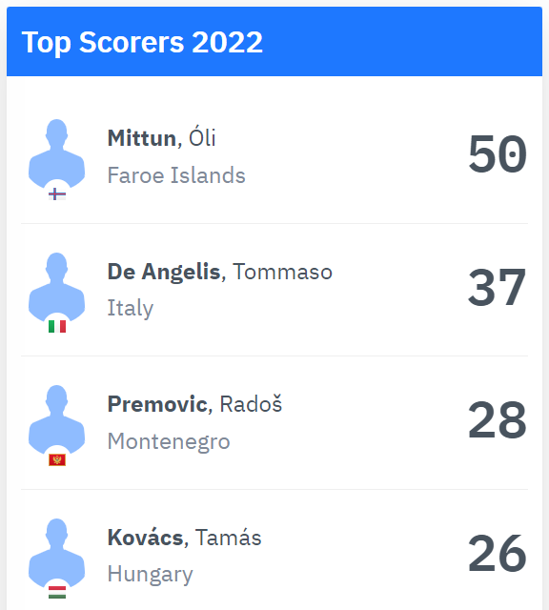Image resolution: width=549 pixels, height=610 pixels.
Task: Select the Faroe Islands team label
Action: pyautogui.click(x=176, y=175)
